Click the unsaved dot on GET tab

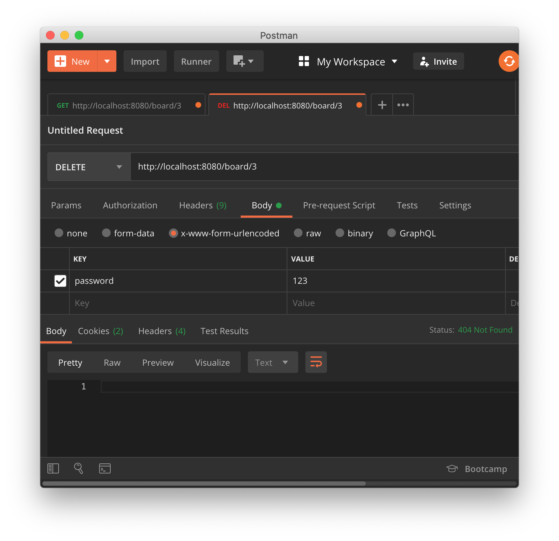pos(198,105)
